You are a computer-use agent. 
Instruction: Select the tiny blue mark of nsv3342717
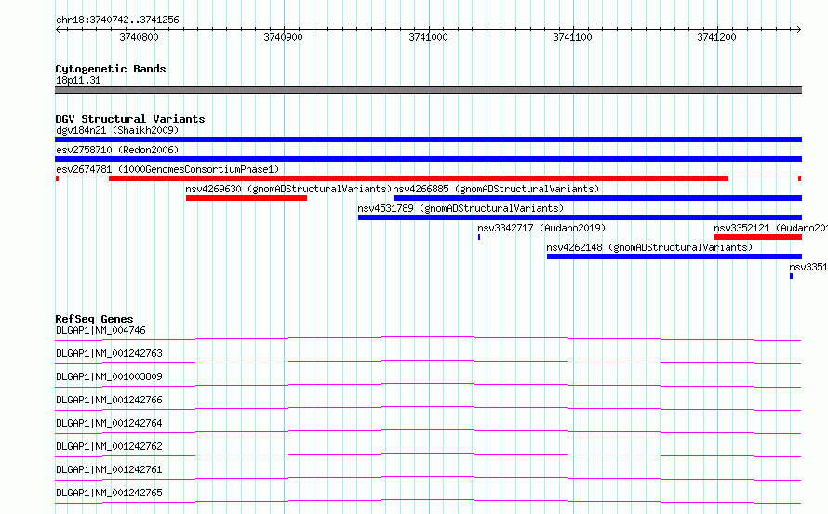(479, 237)
